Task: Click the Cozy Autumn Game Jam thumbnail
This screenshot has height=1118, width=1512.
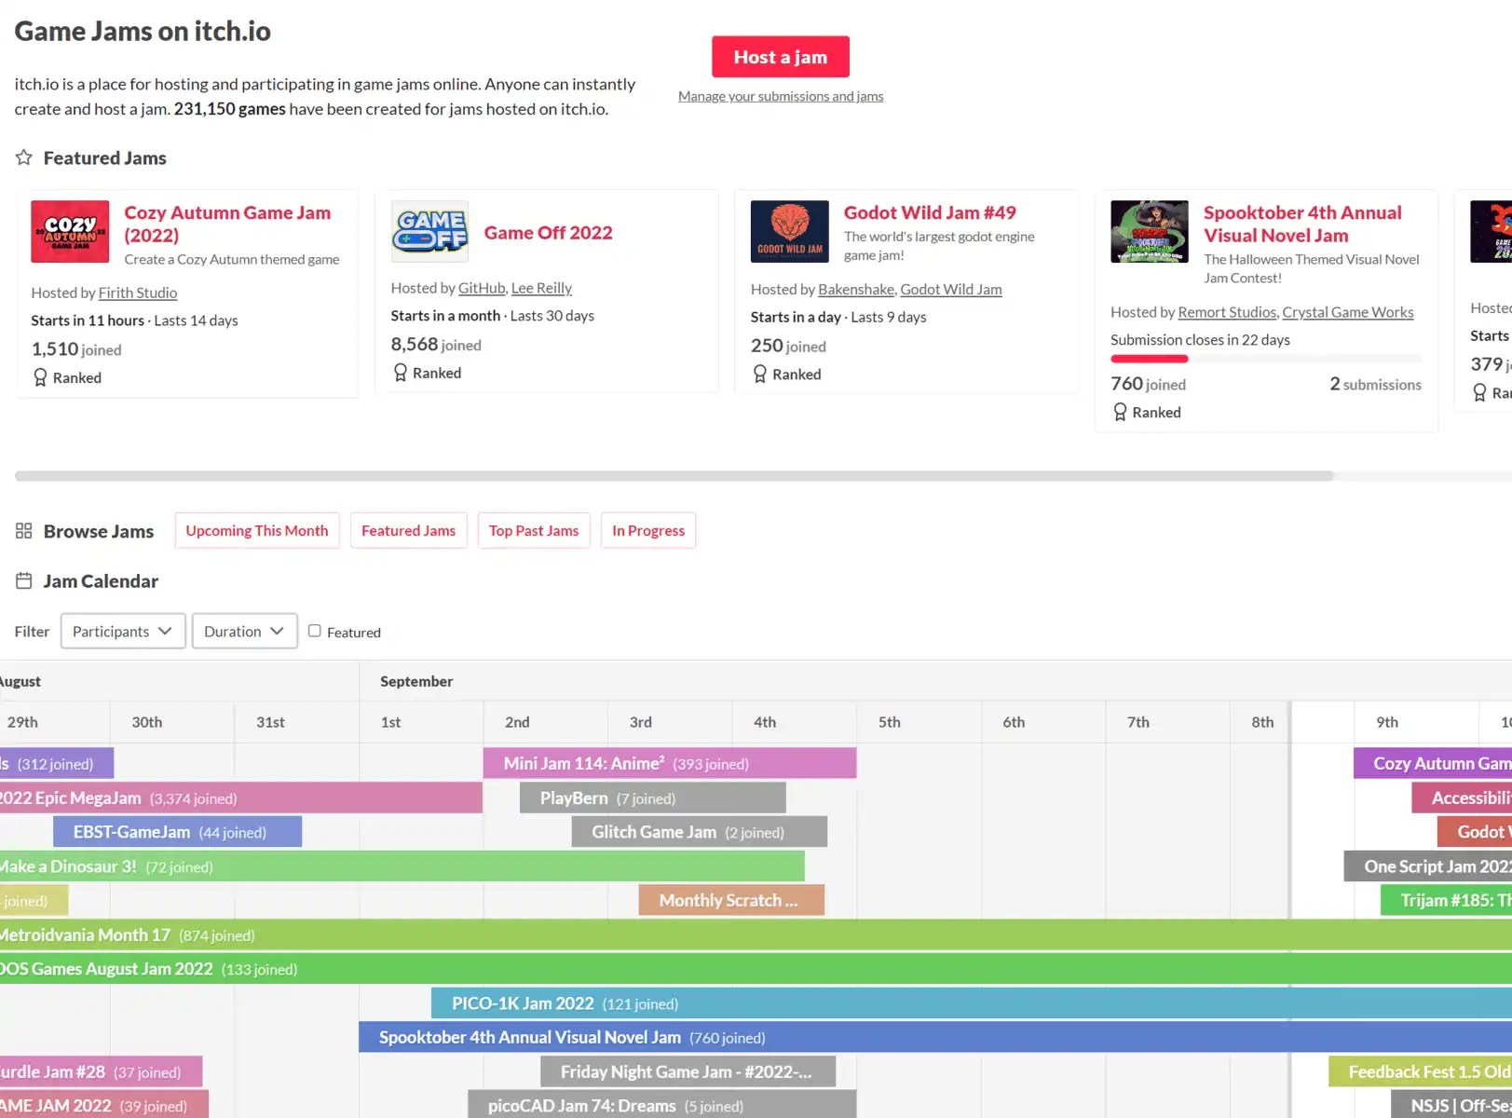Action: (x=70, y=232)
